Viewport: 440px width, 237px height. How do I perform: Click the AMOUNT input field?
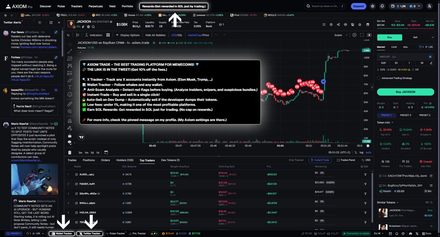pos(406,57)
